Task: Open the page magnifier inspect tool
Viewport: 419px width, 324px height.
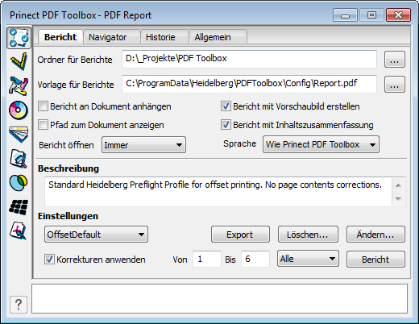Action: click(19, 159)
